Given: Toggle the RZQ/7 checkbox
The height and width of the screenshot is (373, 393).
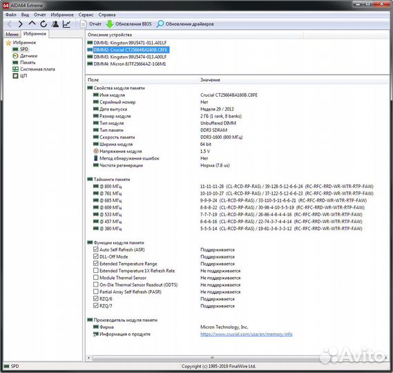Looking at the screenshot, I should [x=95, y=305].
